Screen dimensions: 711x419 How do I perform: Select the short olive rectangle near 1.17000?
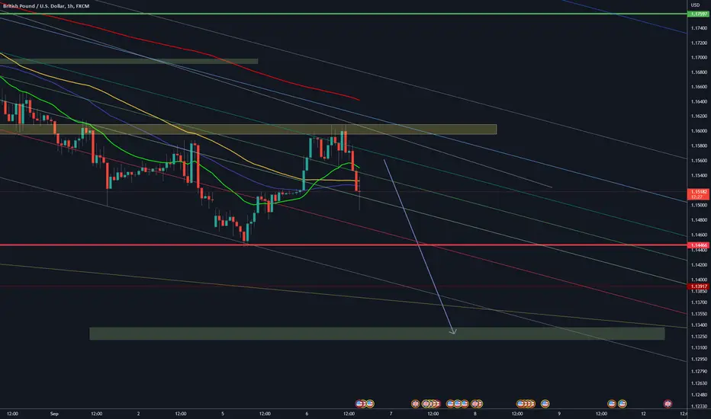coord(129,61)
